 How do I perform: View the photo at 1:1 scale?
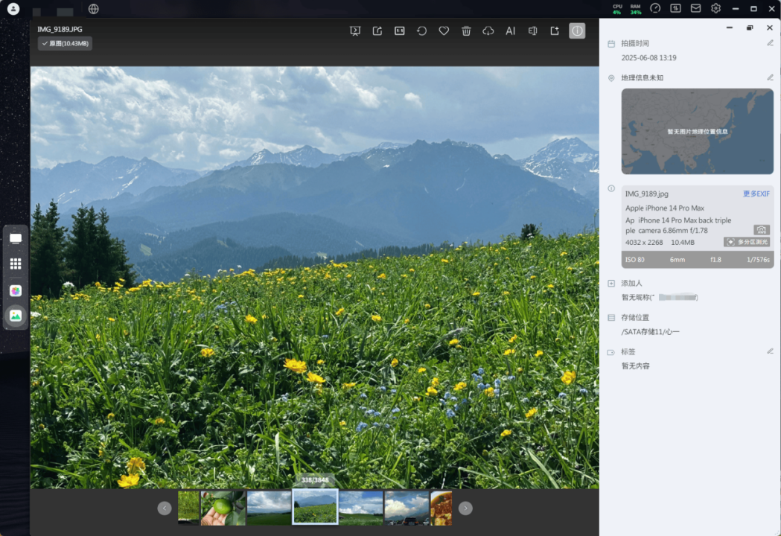click(x=400, y=31)
